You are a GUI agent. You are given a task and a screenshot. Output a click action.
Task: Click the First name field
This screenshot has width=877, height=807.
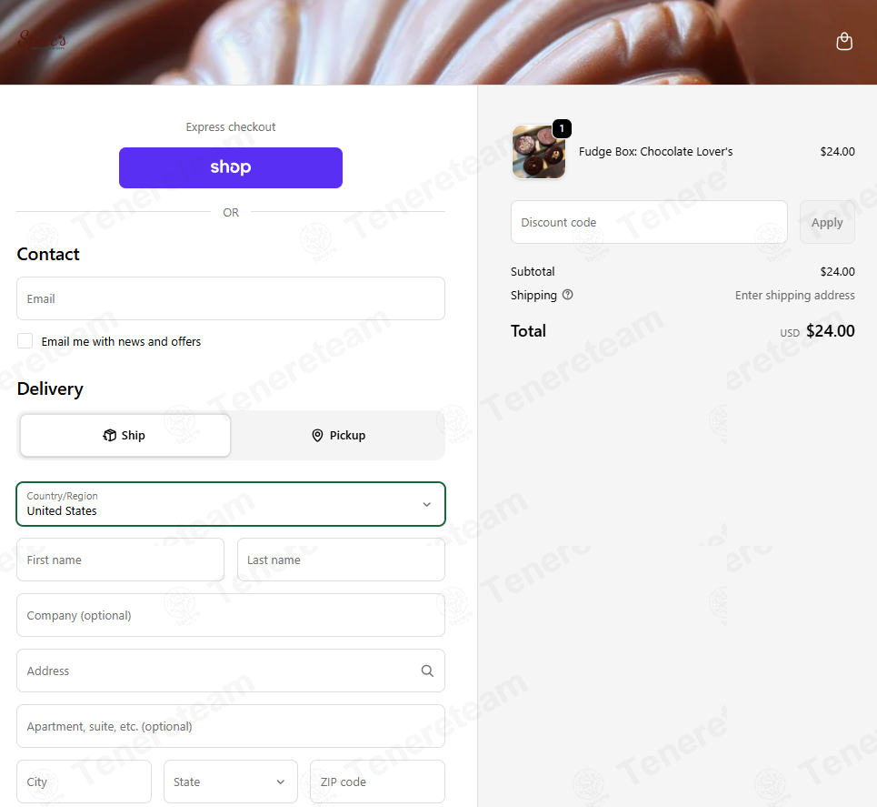click(x=120, y=560)
